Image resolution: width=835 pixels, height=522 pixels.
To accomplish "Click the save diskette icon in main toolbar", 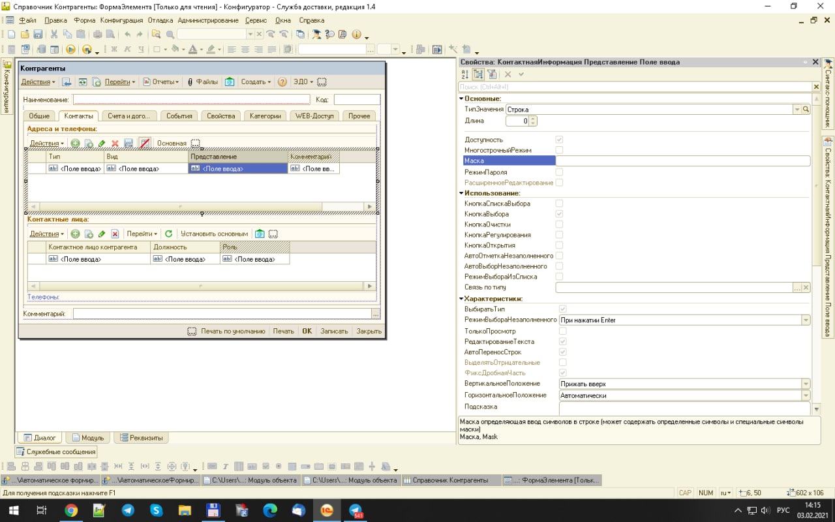I will tap(38, 35).
